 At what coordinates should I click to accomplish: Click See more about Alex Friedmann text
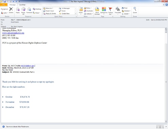(18, 127)
